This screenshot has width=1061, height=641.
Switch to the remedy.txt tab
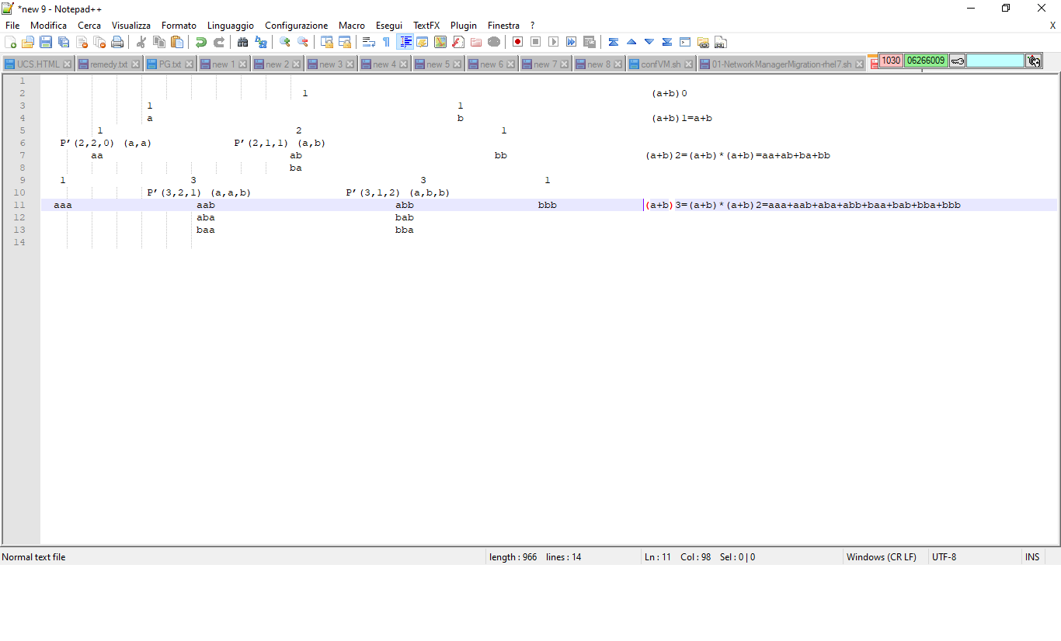click(x=108, y=64)
